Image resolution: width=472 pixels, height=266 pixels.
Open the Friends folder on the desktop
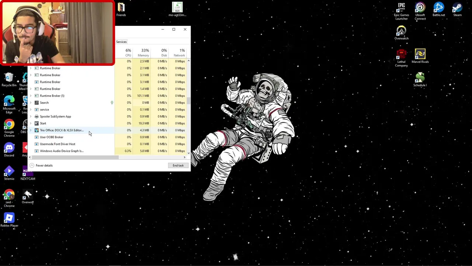[121, 10]
